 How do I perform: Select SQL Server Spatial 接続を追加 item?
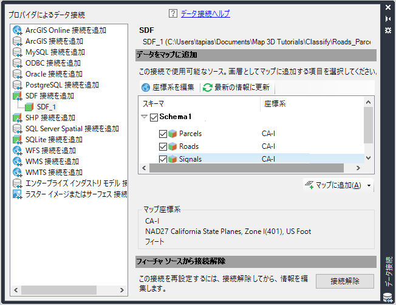(x=72, y=129)
